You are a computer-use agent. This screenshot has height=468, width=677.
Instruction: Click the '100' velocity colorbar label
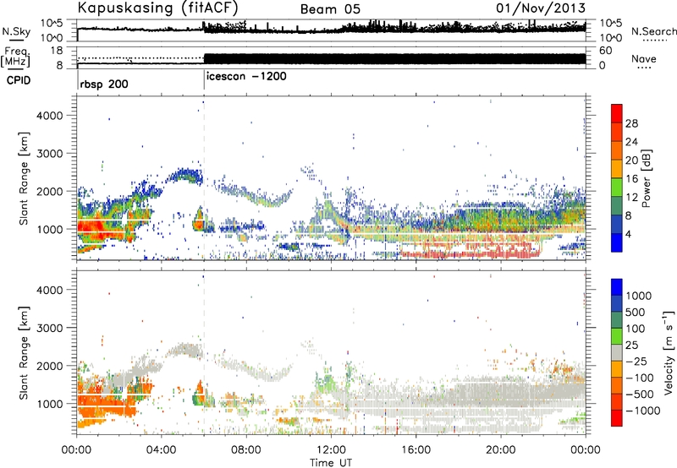[x=636, y=329]
